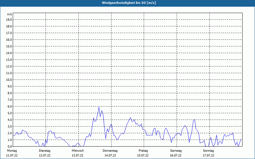
Task: Select the 'Dienstag' day label
Action: coord(45,151)
